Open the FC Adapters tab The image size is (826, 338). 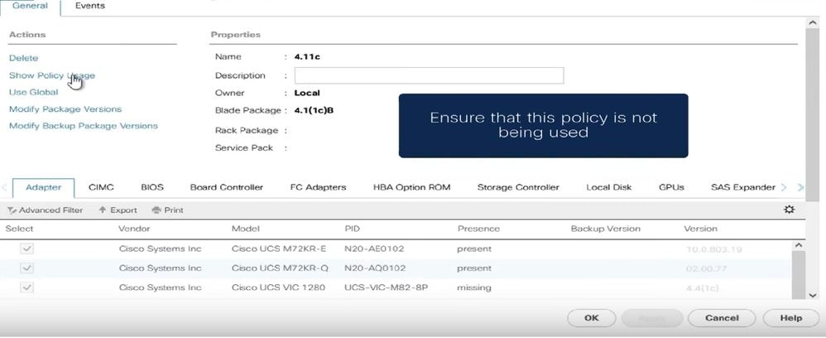(x=318, y=187)
